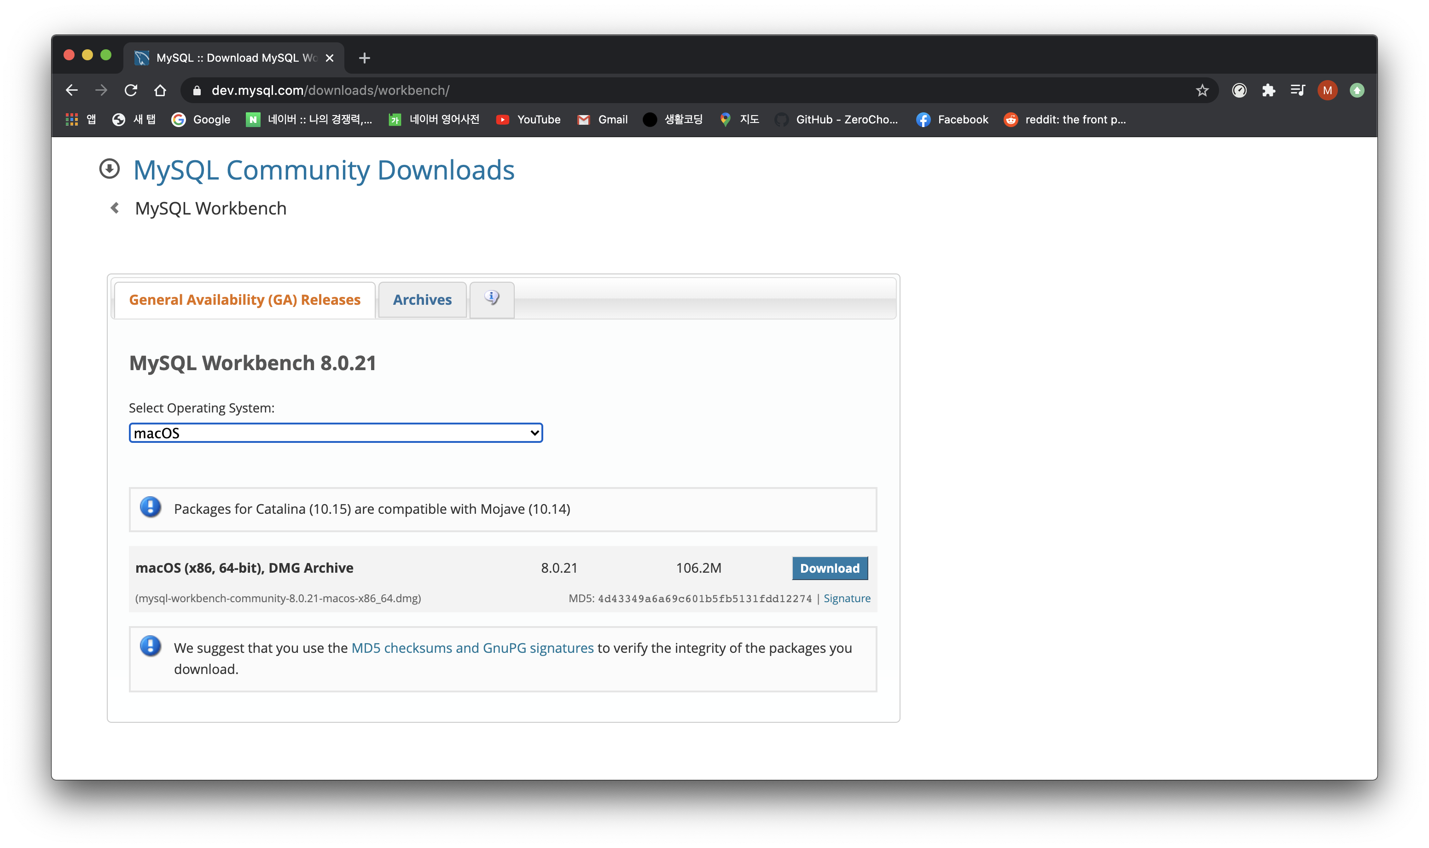Screen dimensions: 1429x848
Task: Bookmark this page with star icon
Action: 1202,90
